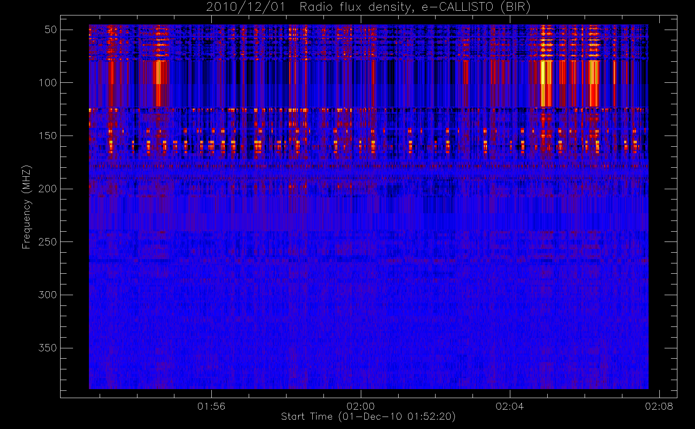Click the 01:56 time tick label
Image resolution: width=695 pixels, height=429 pixels.
click(211, 406)
